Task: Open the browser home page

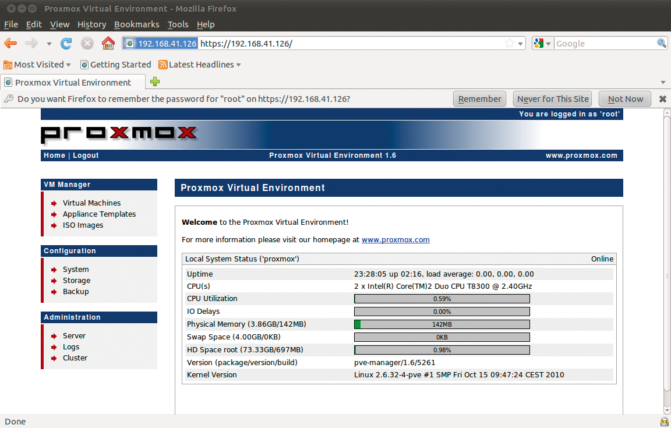Action: [108, 43]
